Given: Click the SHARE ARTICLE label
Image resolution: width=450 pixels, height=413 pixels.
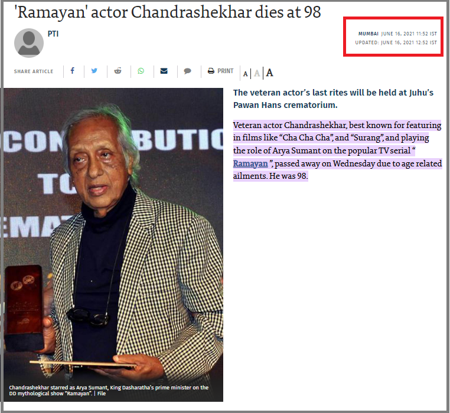Looking at the screenshot, I should (34, 71).
